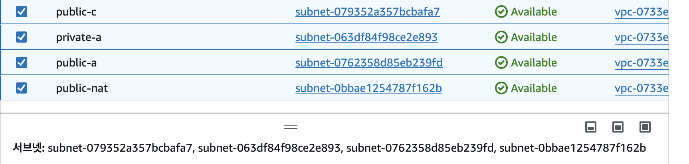Click the Available check icon in the private-a row
Image resolution: width=689 pixels, height=164 pixels.
click(x=501, y=37)
